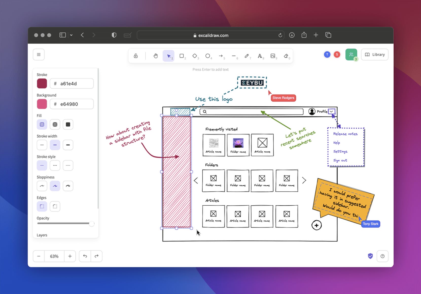This screenshot has height=294, width=421.
Task: Select the Arrow tool
Action: (x=221, y=56)
